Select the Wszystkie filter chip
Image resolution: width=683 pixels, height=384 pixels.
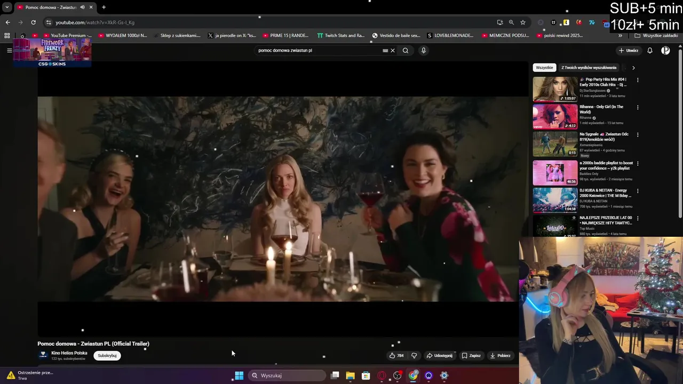(544, 68)
